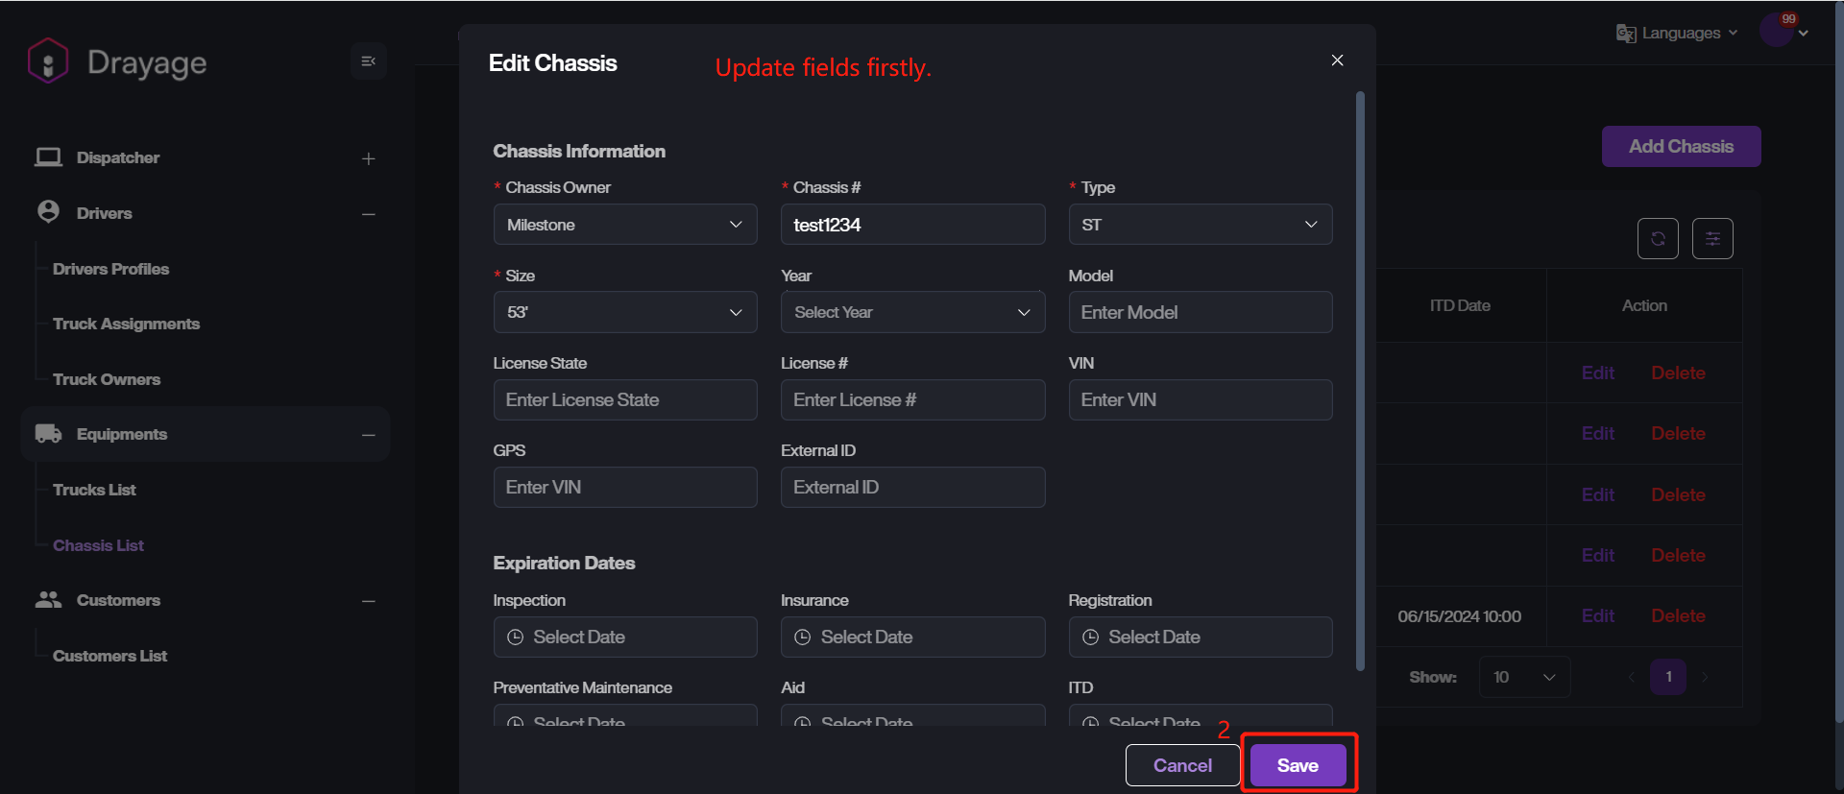1844x794 pixels.
Task: Click the sidebar collapse menu icon
Action: pyautogui.click(x=368, y=61)
